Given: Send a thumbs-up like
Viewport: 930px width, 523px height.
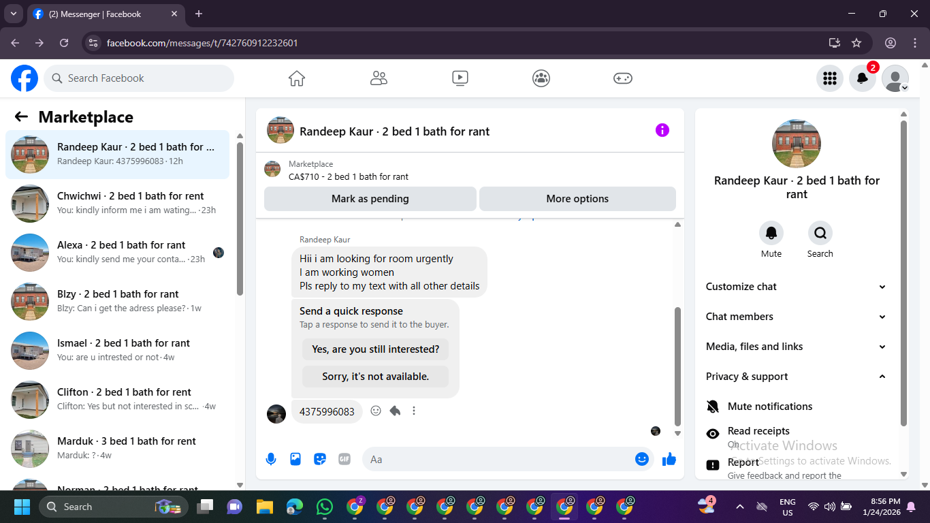Looking at the screenshot, I should (669, 459).
